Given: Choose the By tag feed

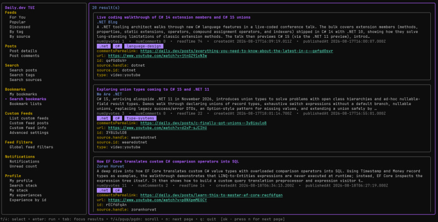Looking at the screenshot, I should pos(16,32).
